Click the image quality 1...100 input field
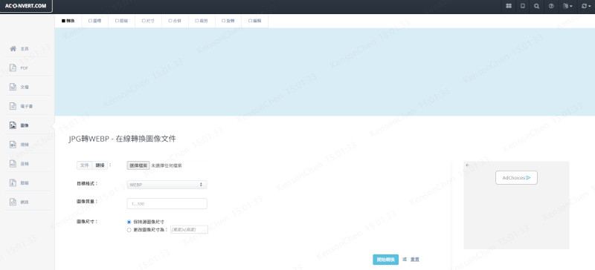 point(167,204)
